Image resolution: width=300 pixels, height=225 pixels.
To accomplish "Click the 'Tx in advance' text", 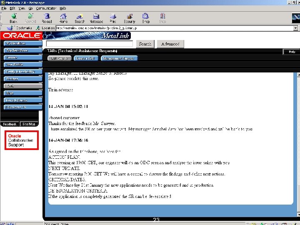I will 61,90.
